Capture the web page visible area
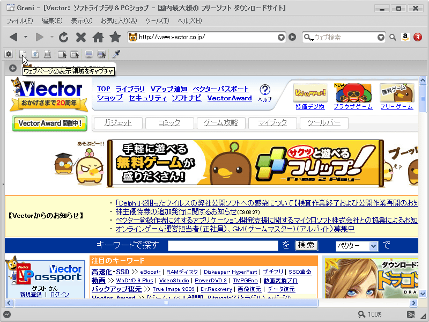 point(23,54)
